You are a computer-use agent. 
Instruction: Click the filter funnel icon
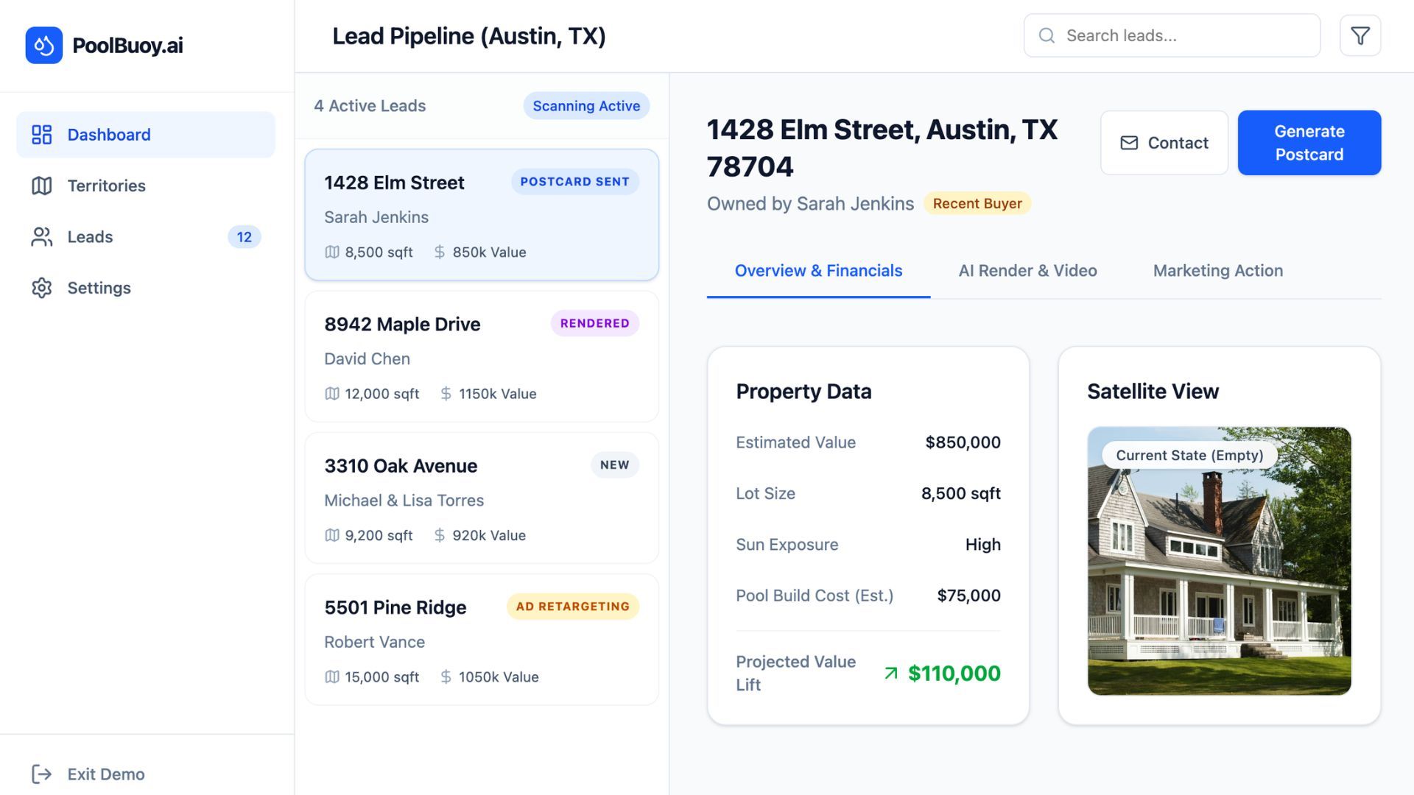click(x=1360, y=35)
